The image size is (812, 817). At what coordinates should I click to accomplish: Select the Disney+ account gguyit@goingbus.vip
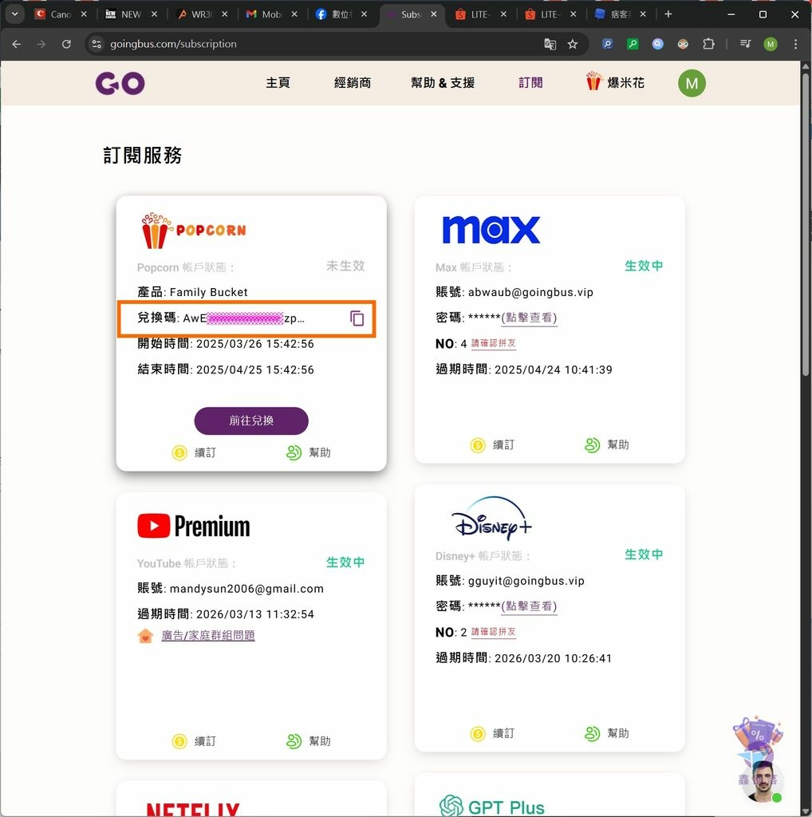pos(526,581)
